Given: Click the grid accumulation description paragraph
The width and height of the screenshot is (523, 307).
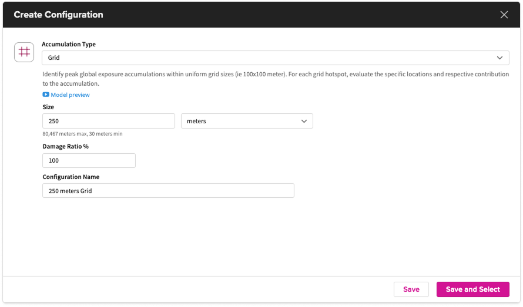Looking at the screenshot, I should pyautogui.click(x=275, y=79).
